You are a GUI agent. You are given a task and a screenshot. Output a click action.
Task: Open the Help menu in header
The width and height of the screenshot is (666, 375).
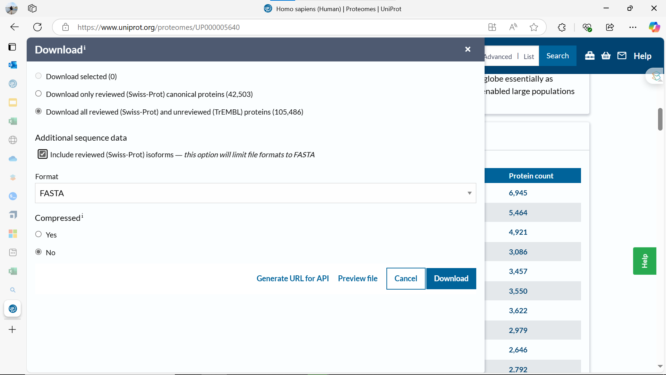(642, 56)
